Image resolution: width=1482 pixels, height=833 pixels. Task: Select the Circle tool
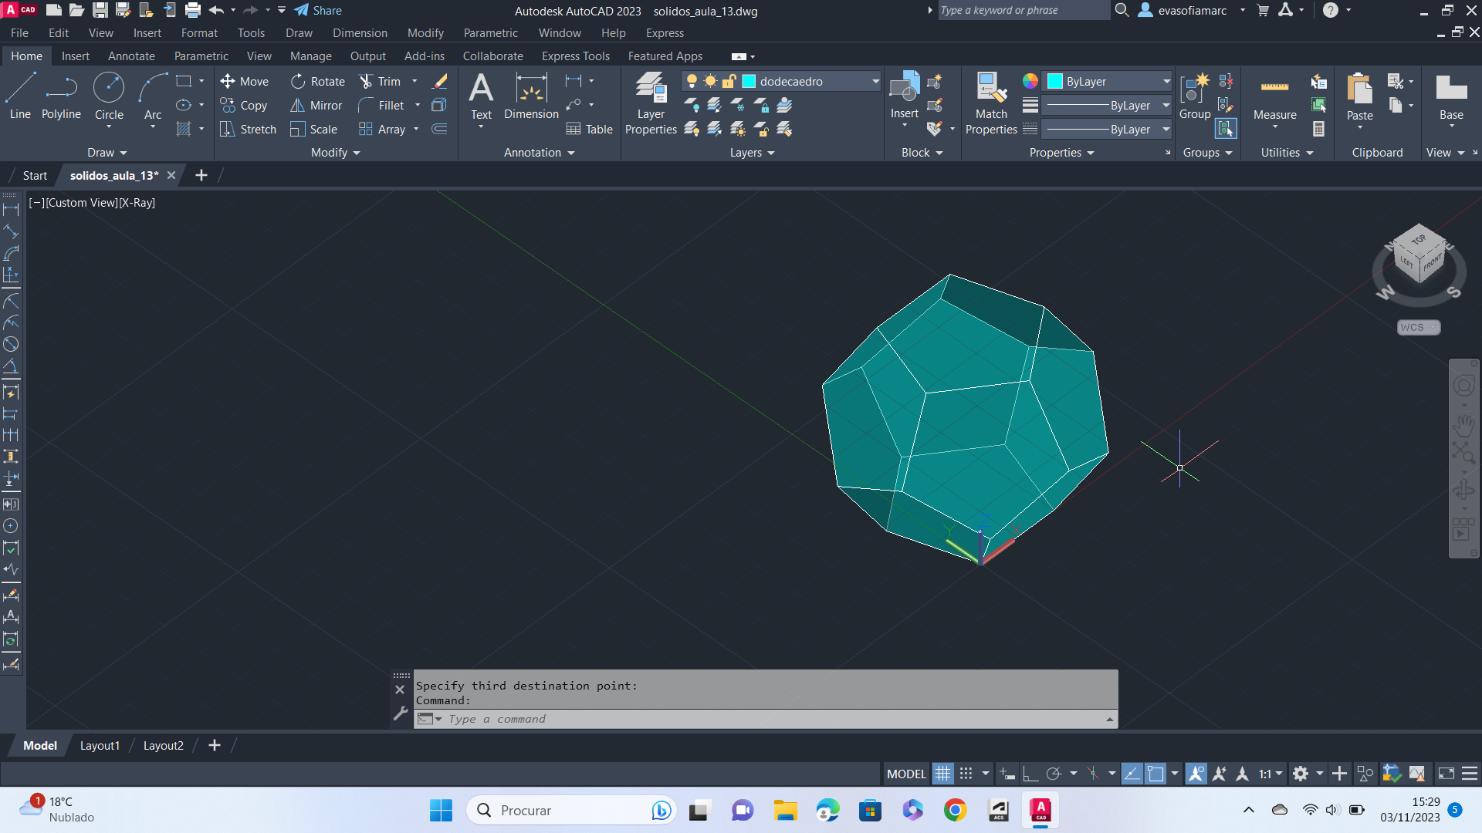109,96
